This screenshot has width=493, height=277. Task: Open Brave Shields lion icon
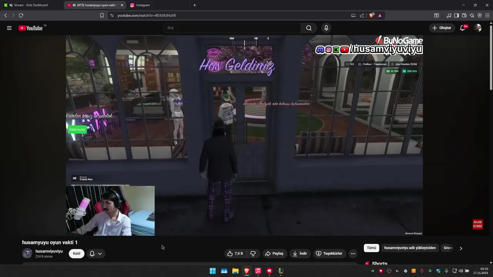click(x=372, y=15)
